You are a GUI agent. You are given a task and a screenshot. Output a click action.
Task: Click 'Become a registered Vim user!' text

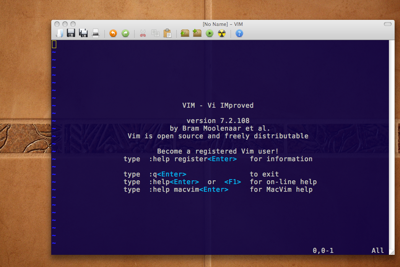coord(218,151)
